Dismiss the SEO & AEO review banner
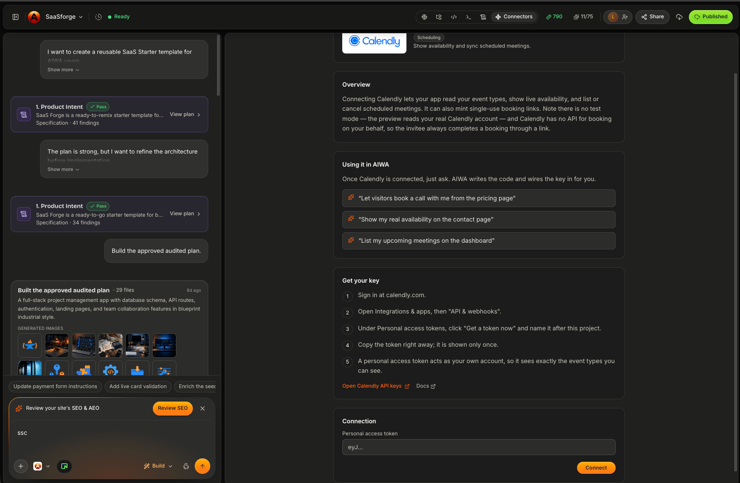This screenshot has height=483, width=740. click(202, 408)
